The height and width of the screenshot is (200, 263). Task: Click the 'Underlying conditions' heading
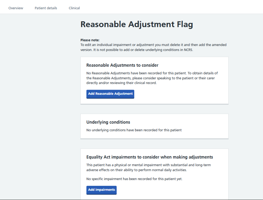pos(108,122)
